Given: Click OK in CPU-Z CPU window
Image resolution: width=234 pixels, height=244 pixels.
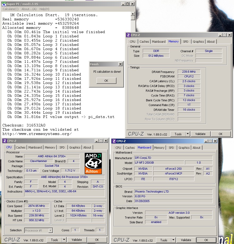Looking at the screenshot, I should (x=97, y=240).
